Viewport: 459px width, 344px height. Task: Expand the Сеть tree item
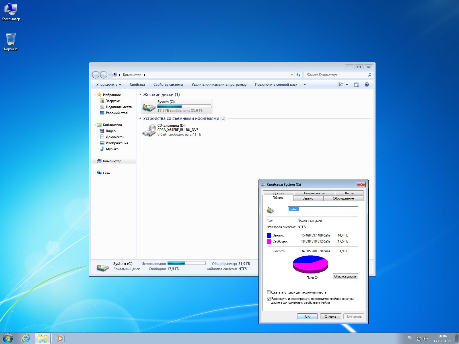[x=96, y=173]
